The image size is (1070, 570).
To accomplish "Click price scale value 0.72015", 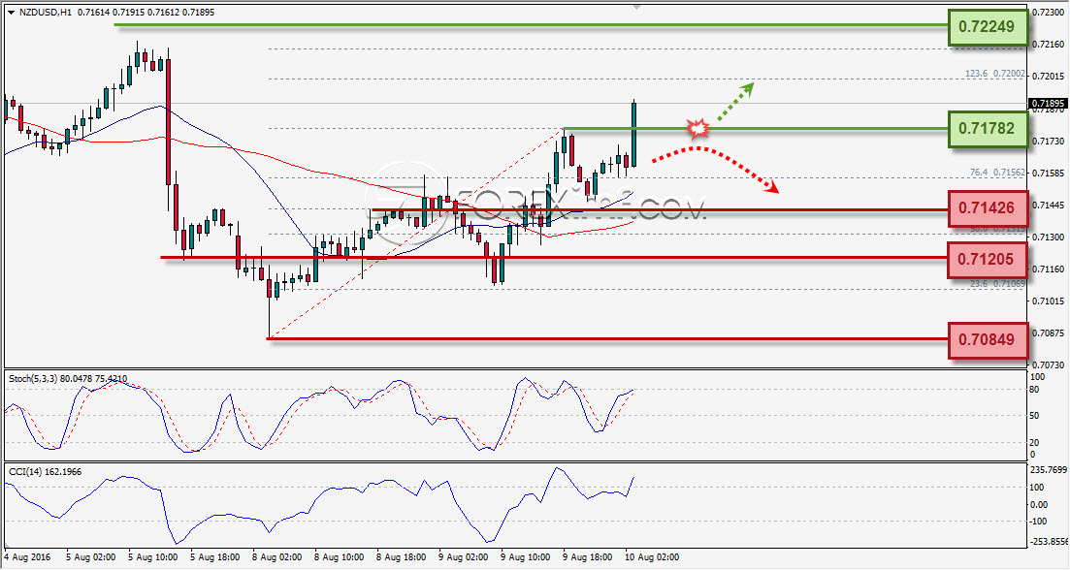I will tap(1049, 77).
